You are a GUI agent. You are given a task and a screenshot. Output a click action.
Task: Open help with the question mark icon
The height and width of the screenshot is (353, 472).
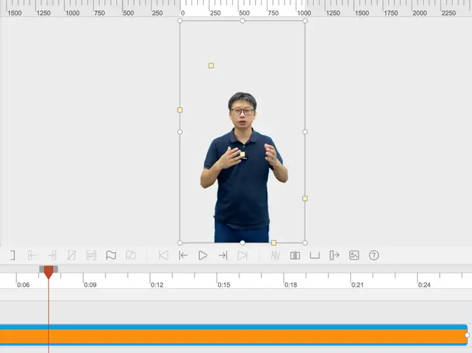[x=374, y=255]
